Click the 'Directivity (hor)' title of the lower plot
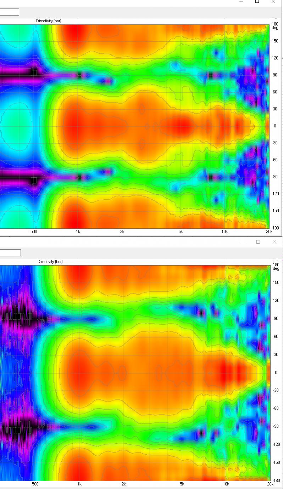 [x=50, y=262]
